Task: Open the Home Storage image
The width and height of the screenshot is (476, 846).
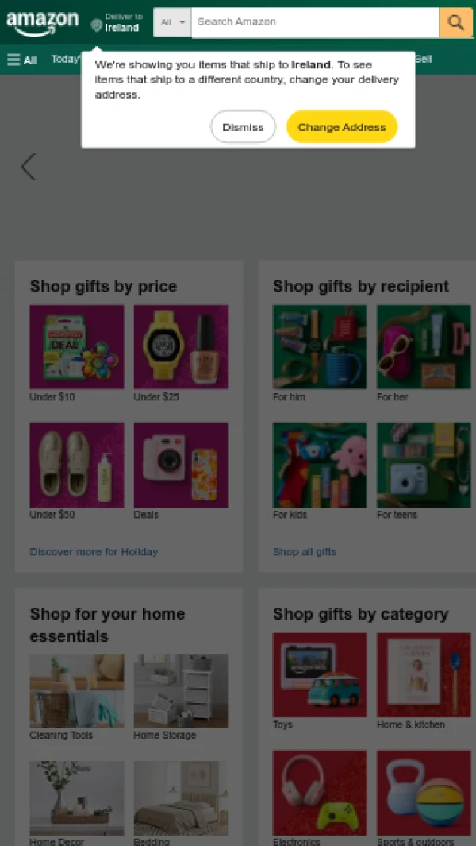Action: (181, 691)
